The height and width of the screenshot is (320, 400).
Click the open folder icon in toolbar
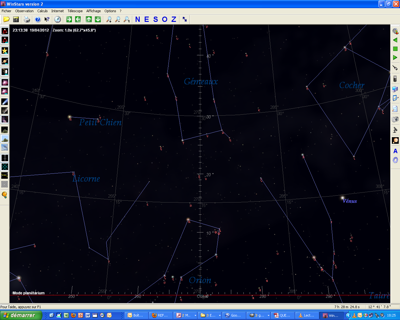point(6,19)
